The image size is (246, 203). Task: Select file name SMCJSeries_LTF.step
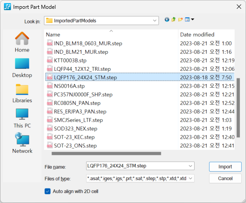coord(79,120)
